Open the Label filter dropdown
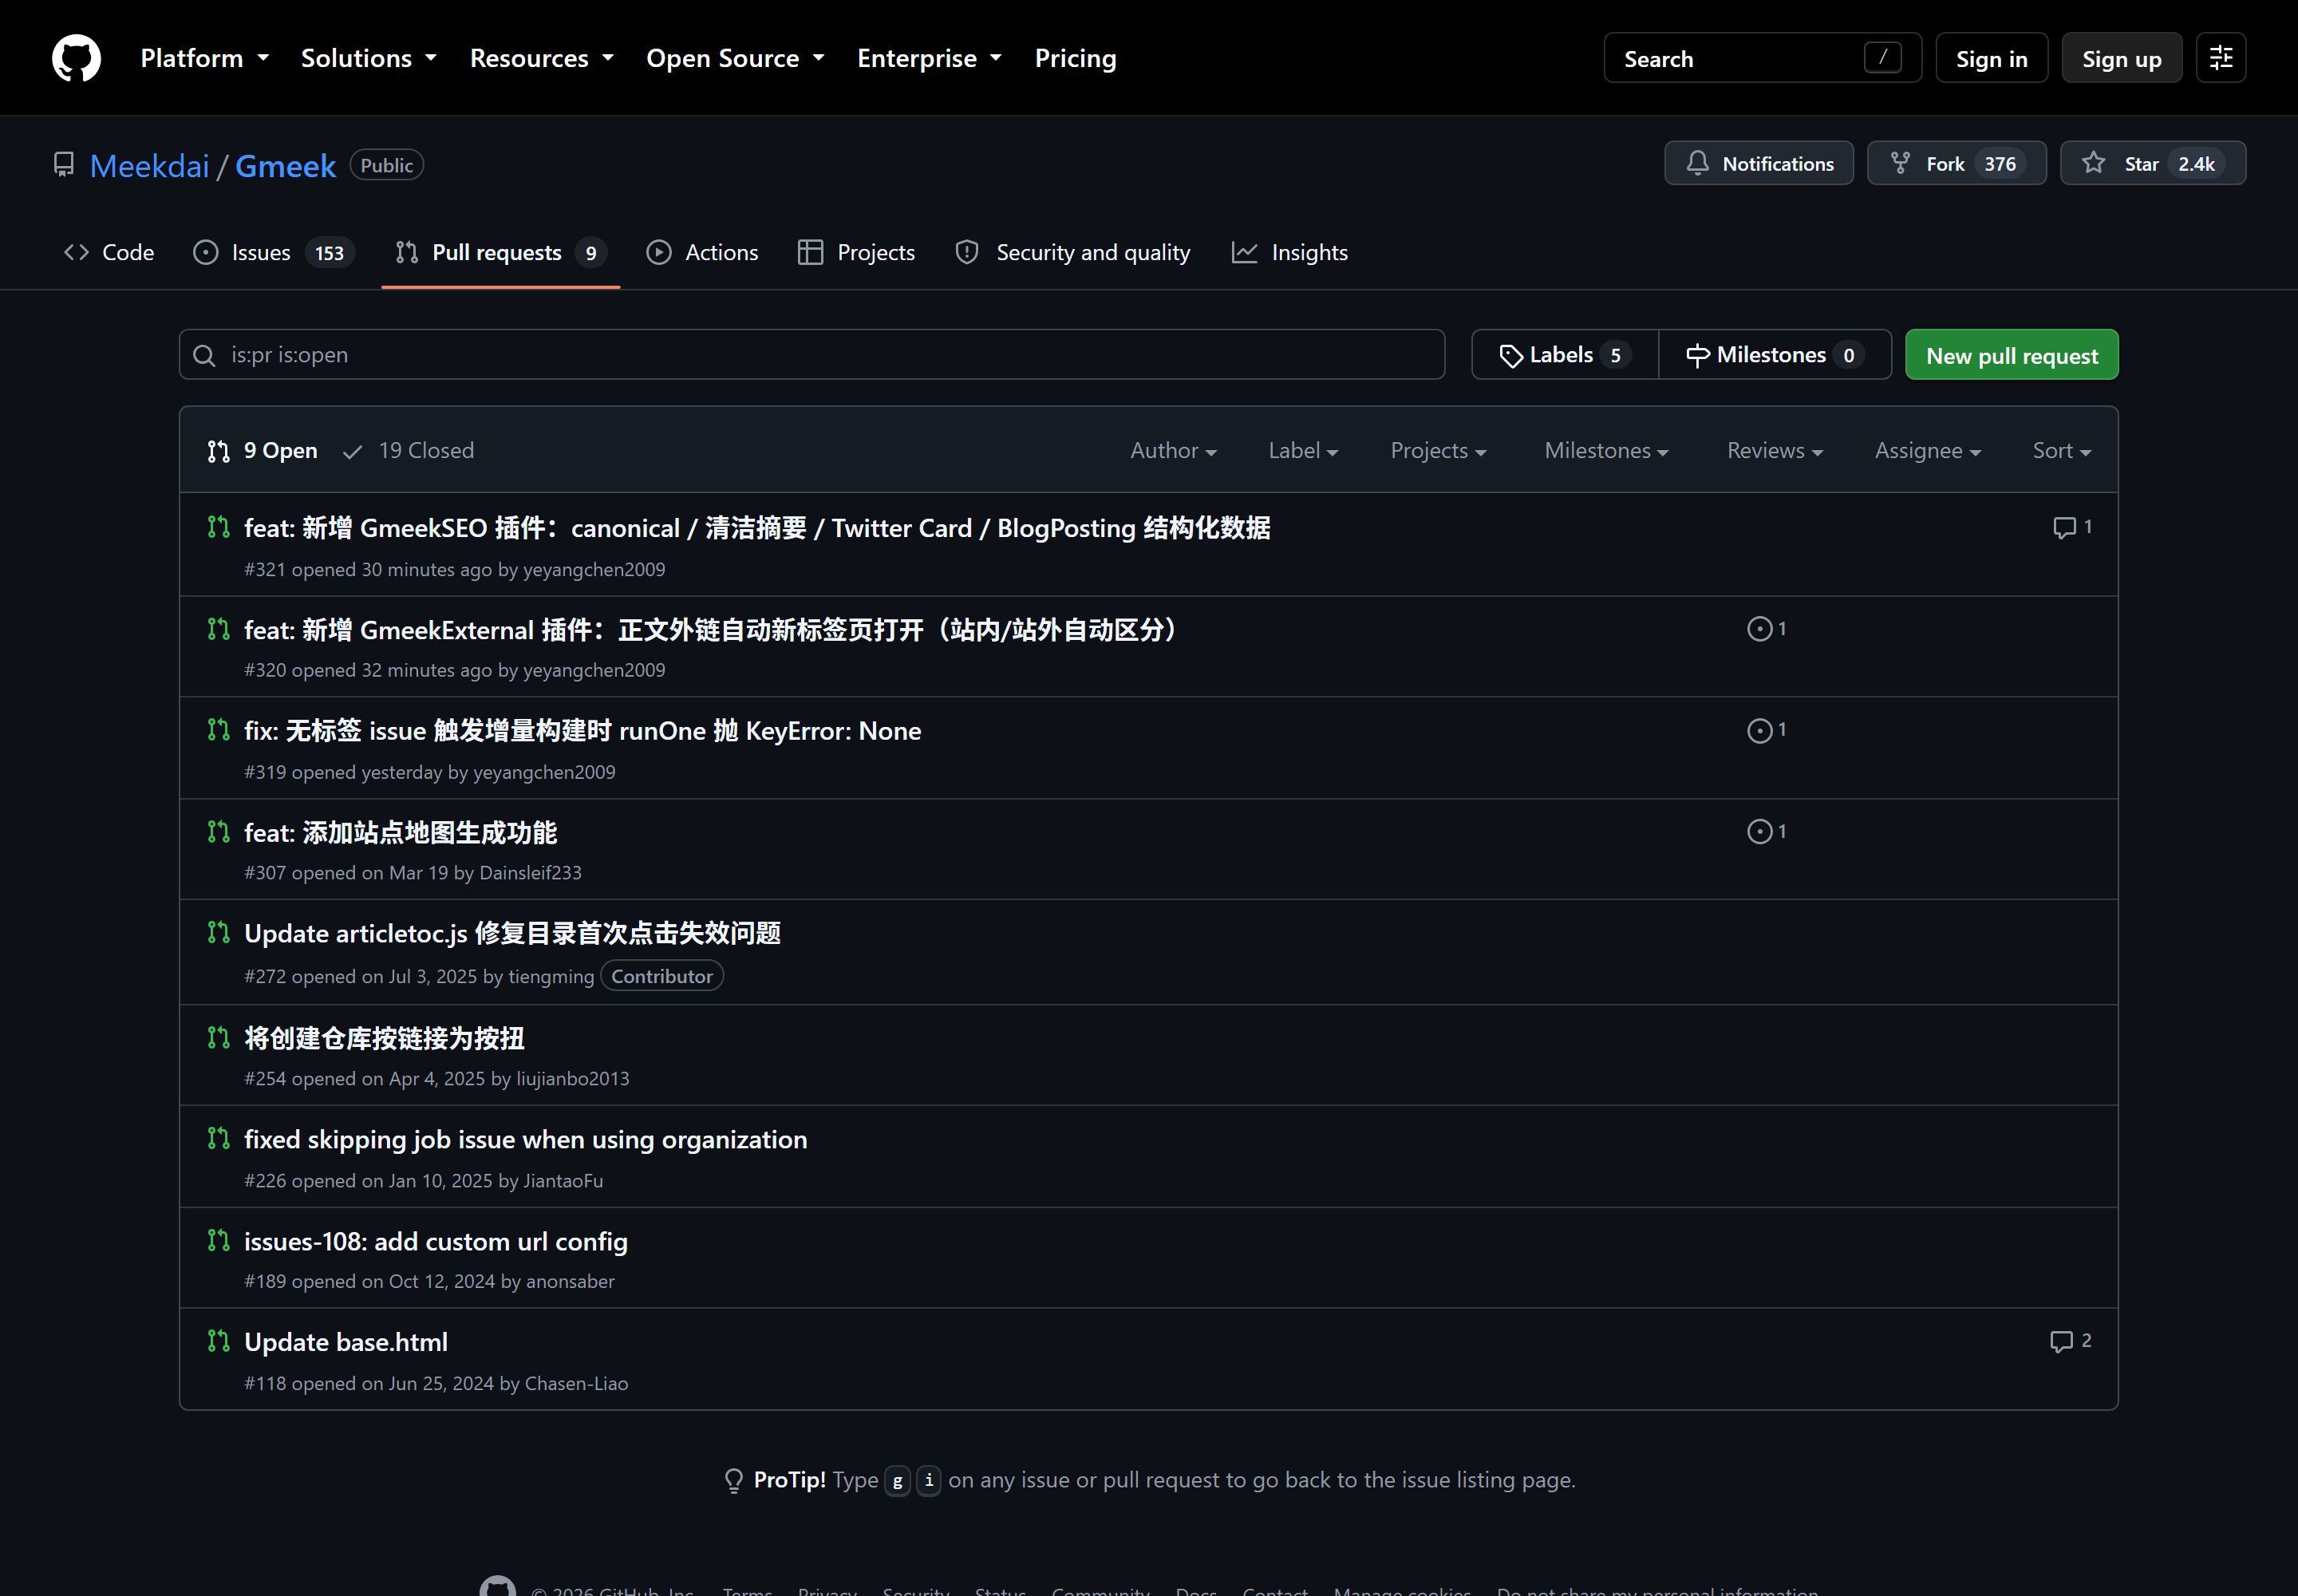This screenshot has height=1596, width=2298. (1303, 451)
